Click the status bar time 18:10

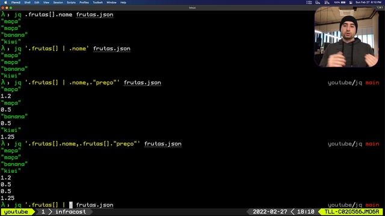[306, 212]
